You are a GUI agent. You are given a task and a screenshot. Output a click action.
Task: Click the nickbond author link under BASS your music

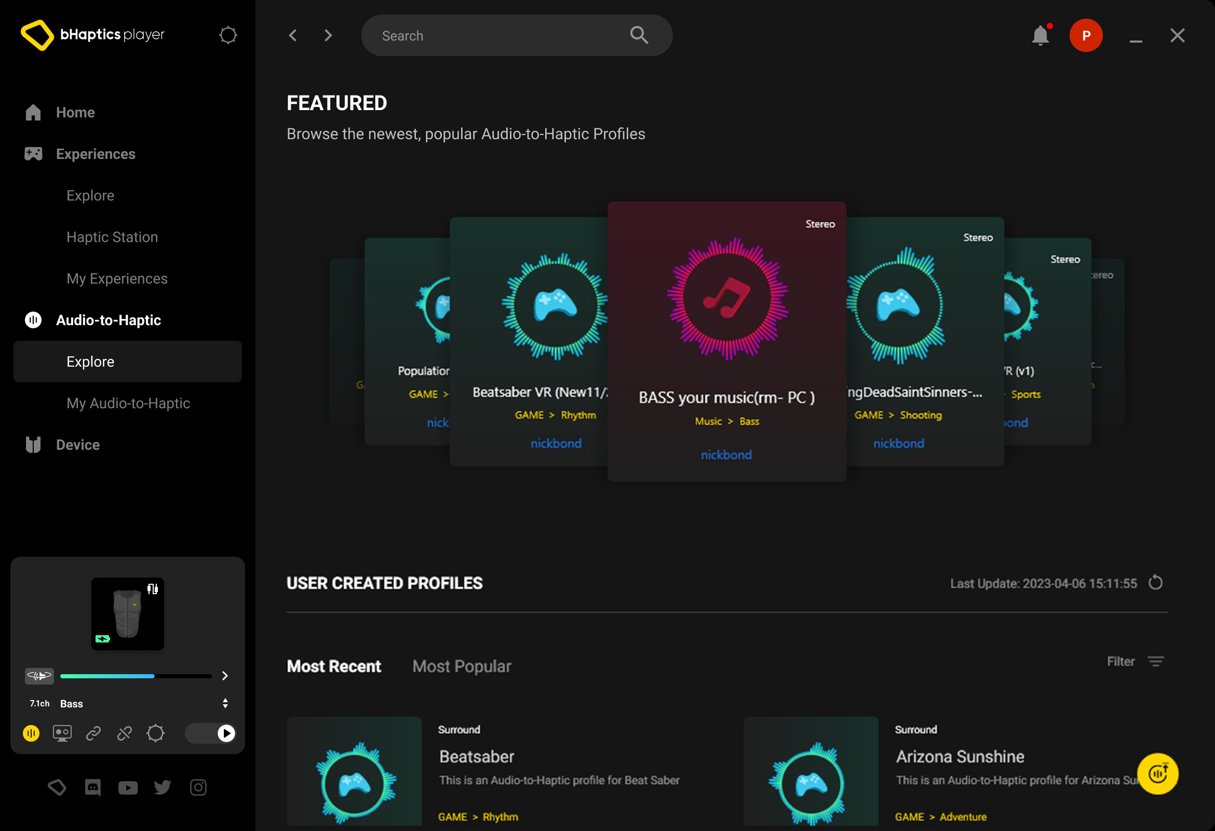pos(726,454)
